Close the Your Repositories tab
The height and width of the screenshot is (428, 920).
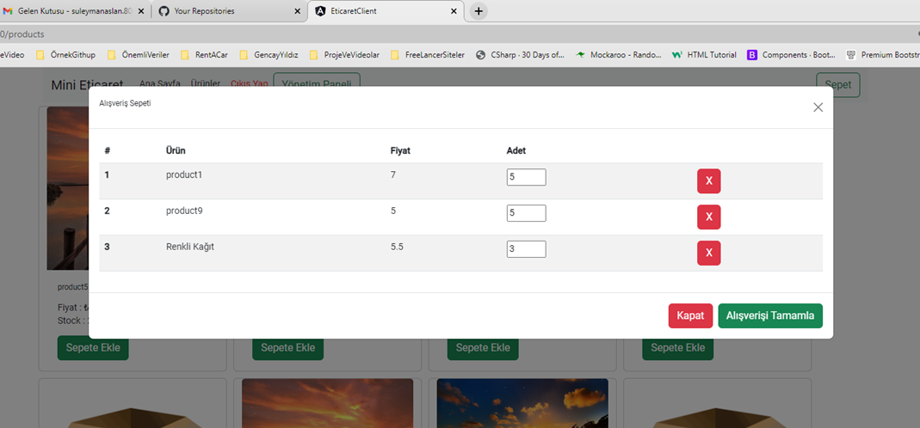point(298,11)
